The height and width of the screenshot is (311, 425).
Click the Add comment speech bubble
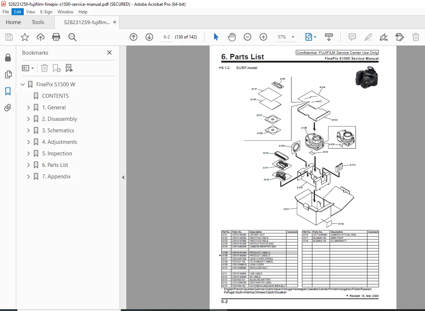tap(352, 37)
